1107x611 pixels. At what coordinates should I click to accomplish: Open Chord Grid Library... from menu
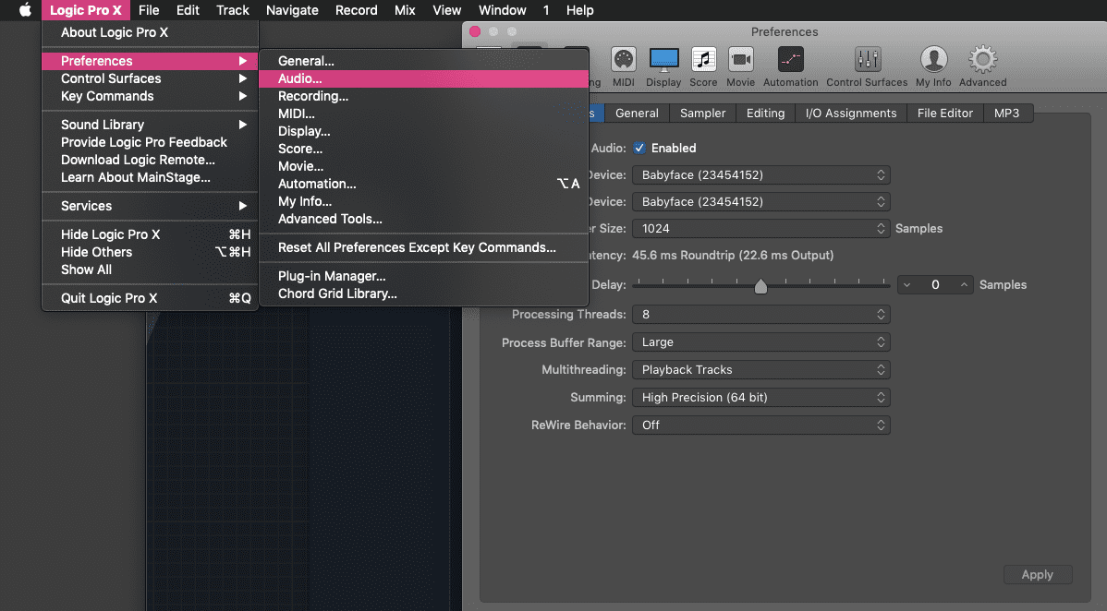[x=423, y=294]
